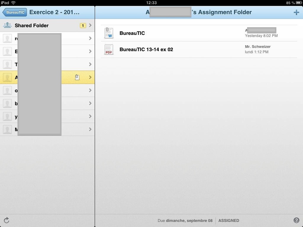Tap the Wi-Fi icon in status bar
The width and height of the screenshot is (303, 227).
(13, 3)
